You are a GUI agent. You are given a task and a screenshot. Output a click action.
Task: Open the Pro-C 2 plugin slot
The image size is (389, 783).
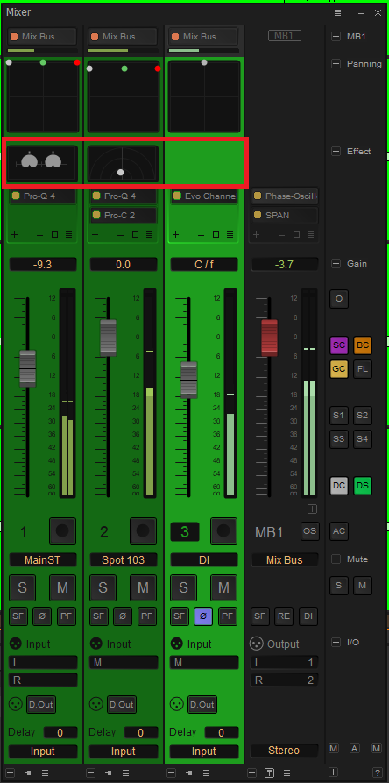coord(124,215)
